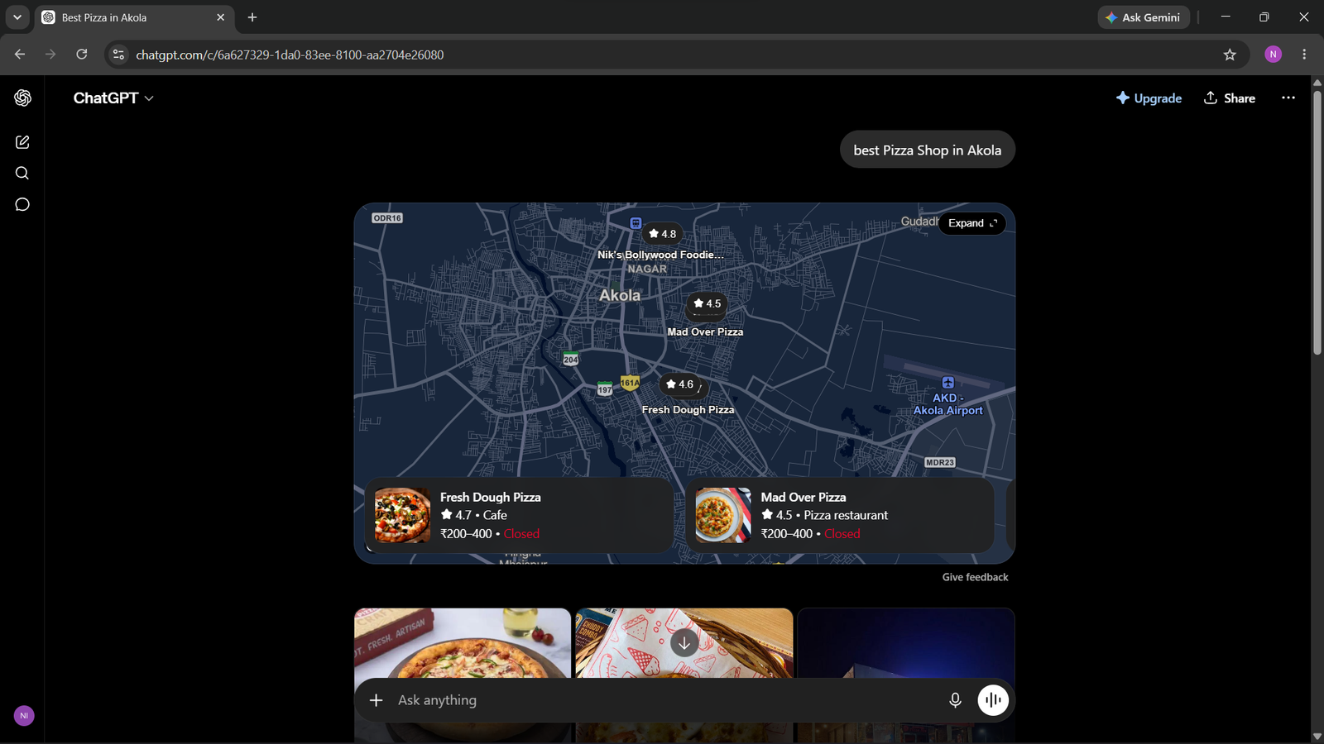Start dictation with the microphone icon

(955, 700)
